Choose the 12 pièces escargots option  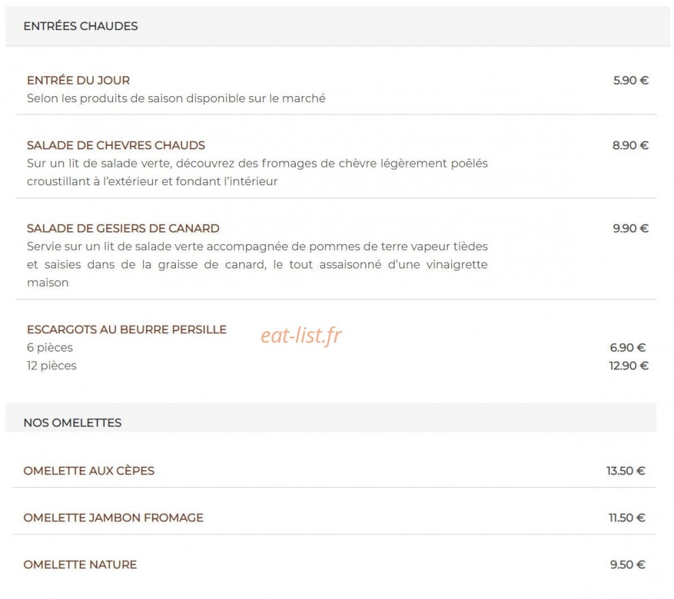tap(52, 366)
